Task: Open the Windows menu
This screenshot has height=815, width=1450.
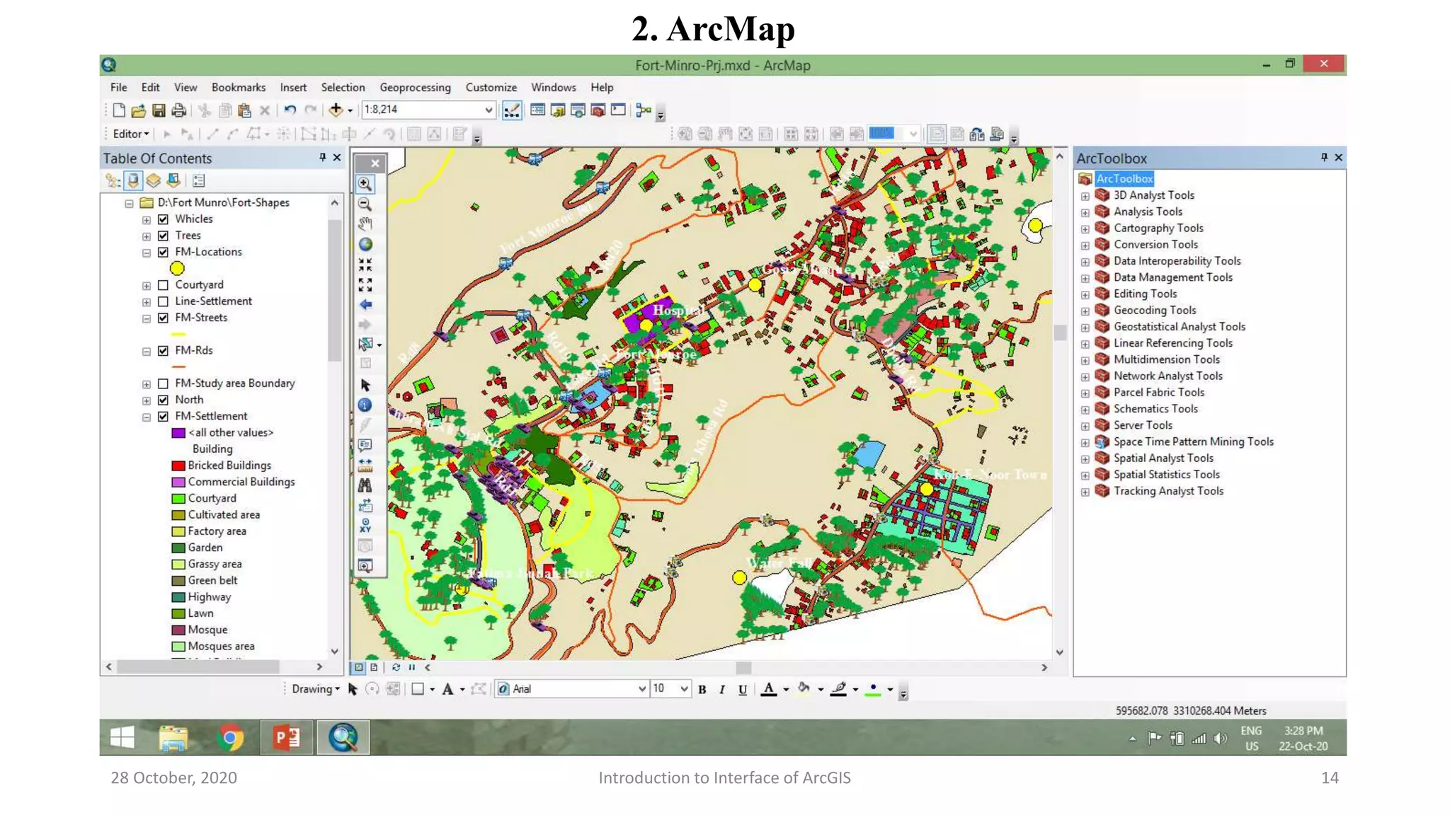Action: click(554, 88)
